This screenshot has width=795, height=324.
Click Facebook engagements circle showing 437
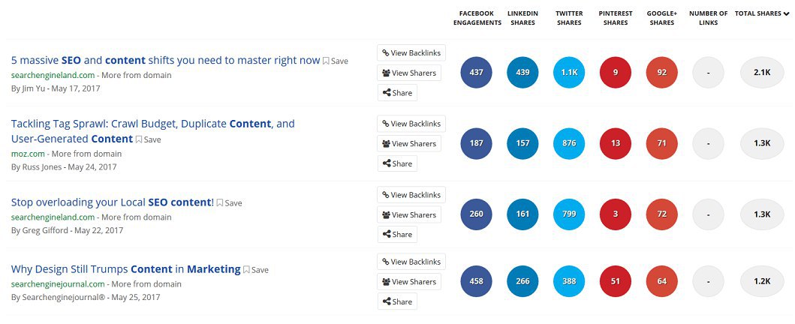476,73
